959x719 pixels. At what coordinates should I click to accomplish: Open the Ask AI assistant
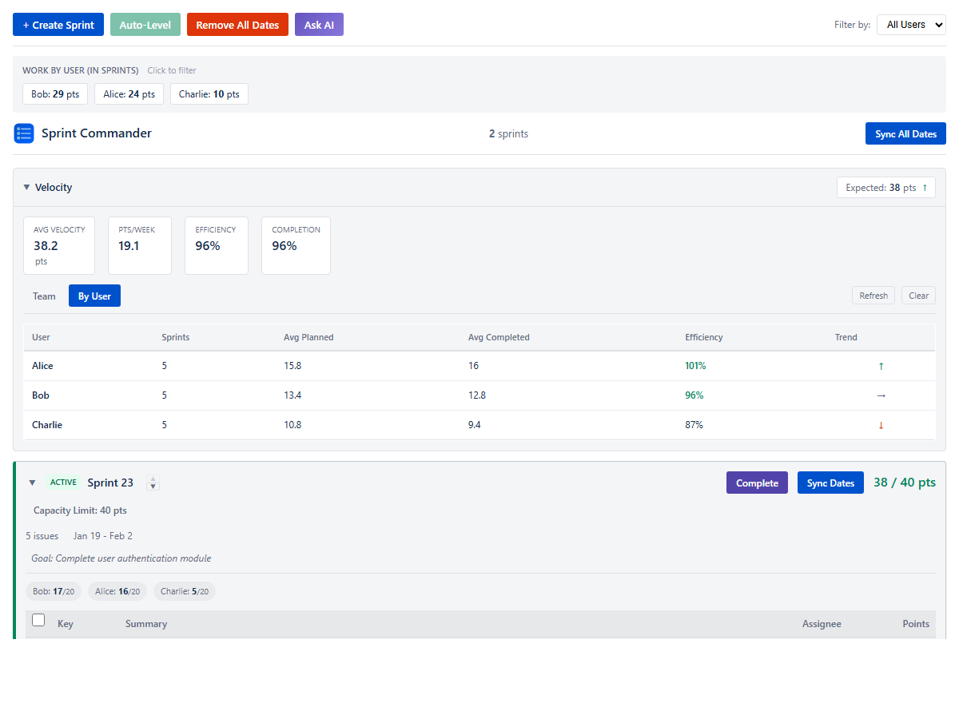coord(319,24)
